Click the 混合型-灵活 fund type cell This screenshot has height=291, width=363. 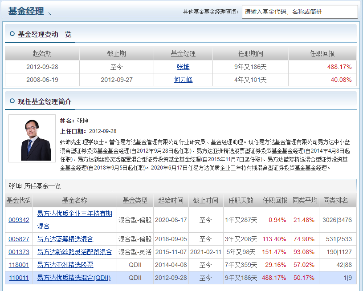(x=135, y=252)
